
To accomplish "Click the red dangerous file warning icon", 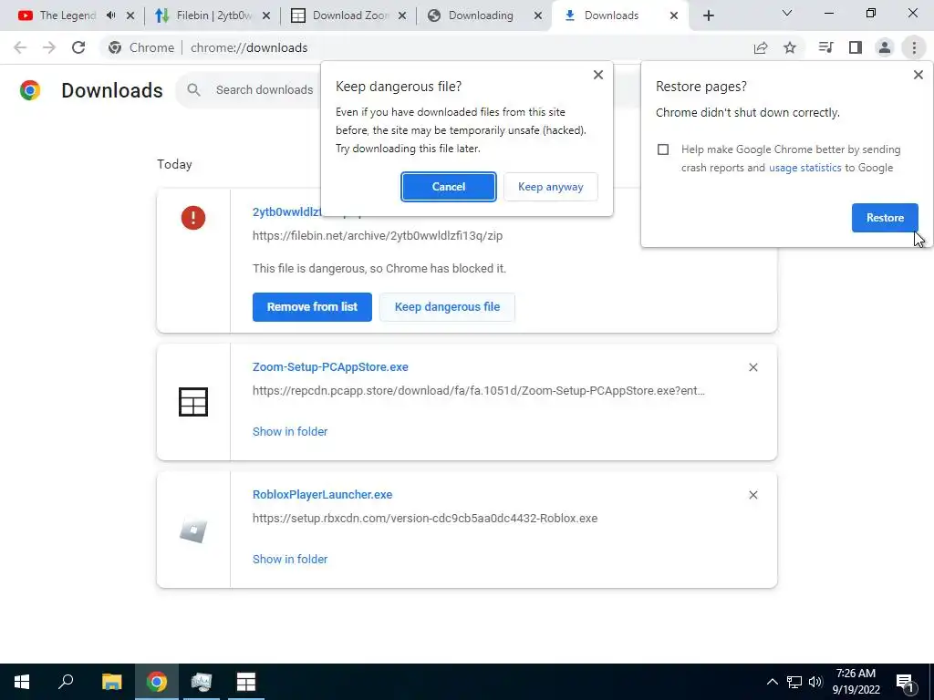I will point(193,218).
